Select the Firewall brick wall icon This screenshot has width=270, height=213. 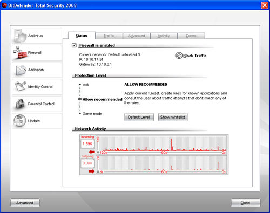pyautogui.click(x=20, y=53)
